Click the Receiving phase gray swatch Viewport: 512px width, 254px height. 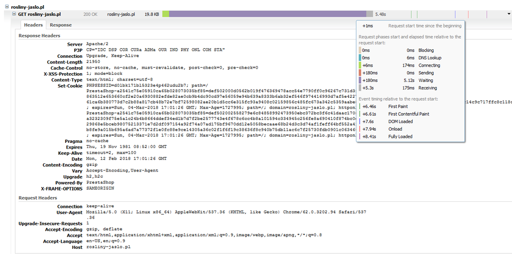tap(360, 88)
